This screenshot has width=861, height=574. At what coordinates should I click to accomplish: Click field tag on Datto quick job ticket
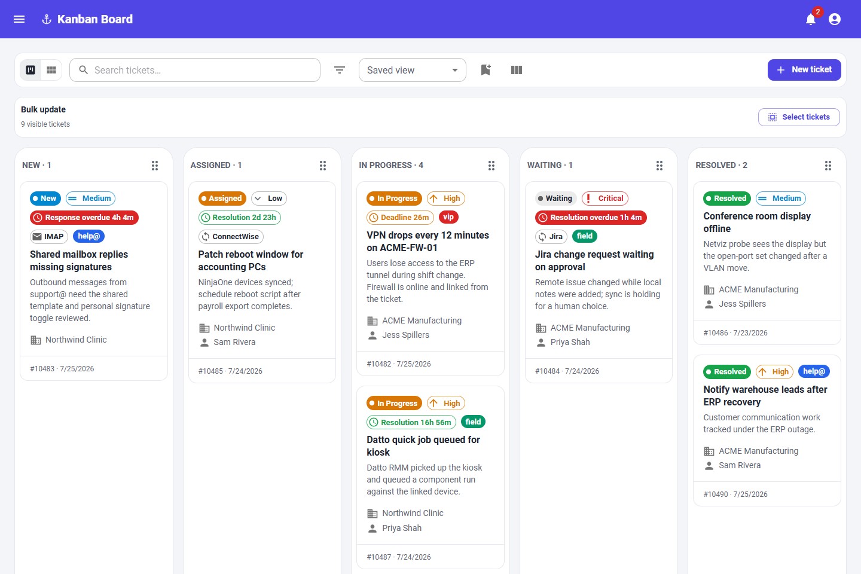[473, 422]
